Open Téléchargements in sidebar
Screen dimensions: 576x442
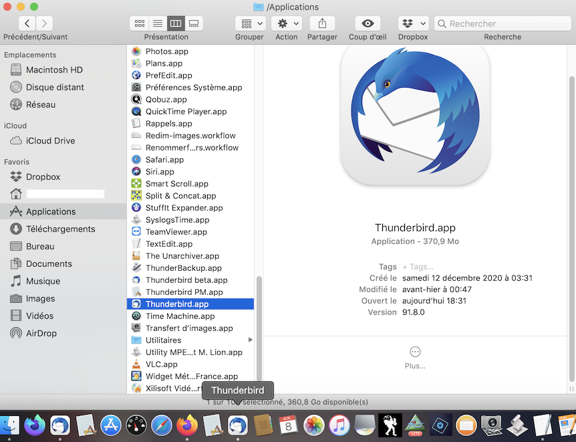click(63, 229)
